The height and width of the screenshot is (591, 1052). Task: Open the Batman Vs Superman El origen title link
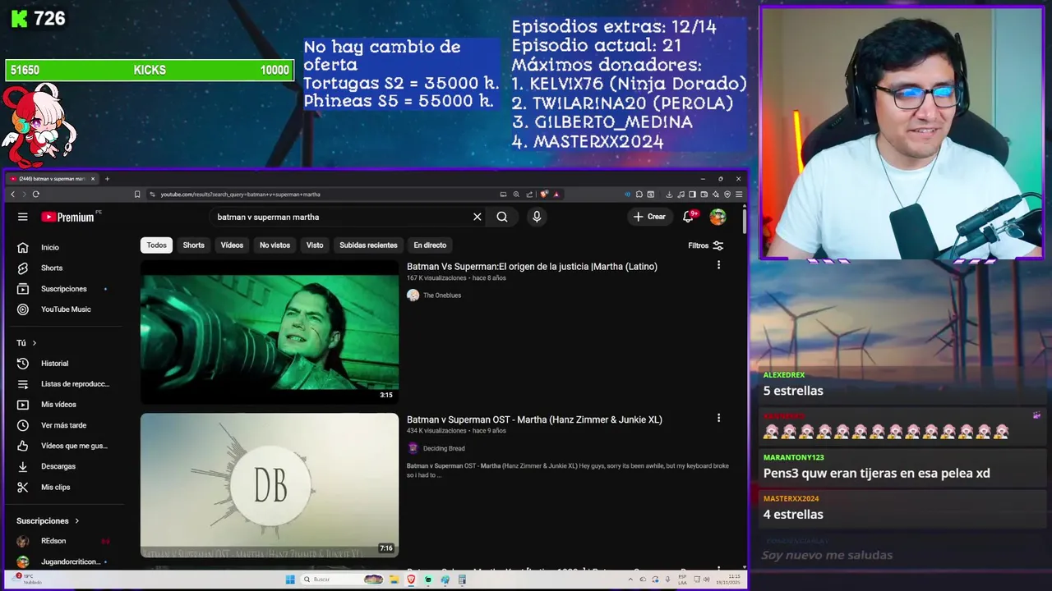tap(532, 266)
